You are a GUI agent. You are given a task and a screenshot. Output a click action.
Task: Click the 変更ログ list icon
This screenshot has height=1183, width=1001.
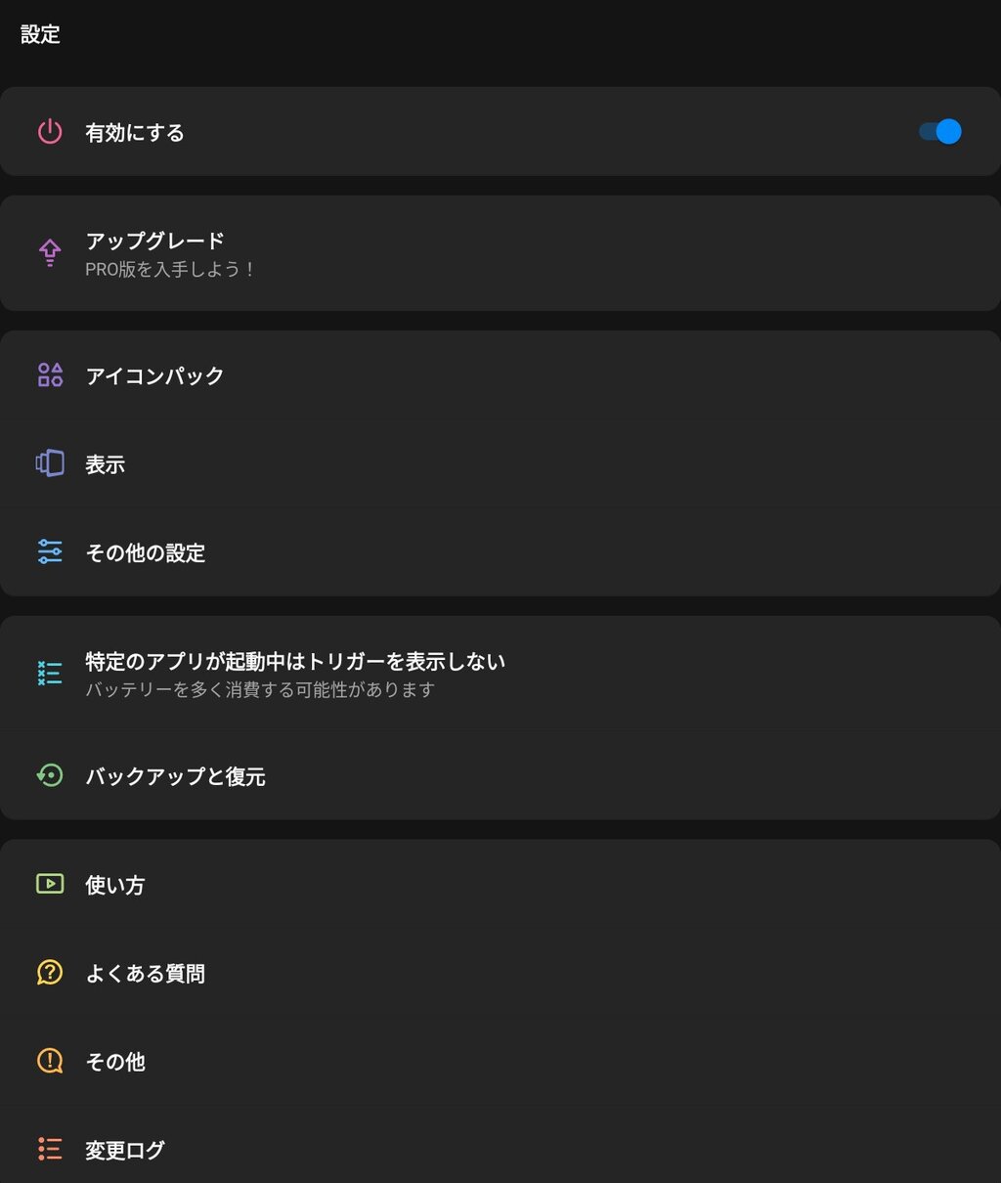(x=50, y=1149)
